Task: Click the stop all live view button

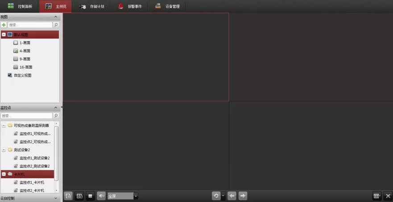Action: tap(91, 196)
